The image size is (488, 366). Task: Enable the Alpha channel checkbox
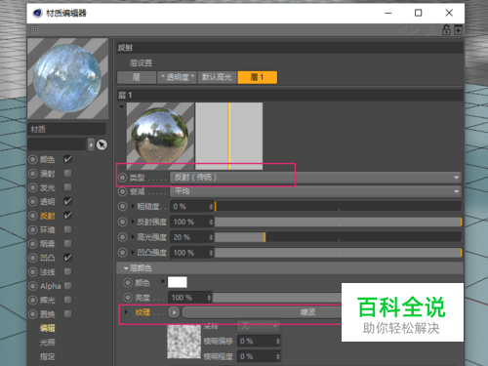pyautogui.click(x=67, y=285)
